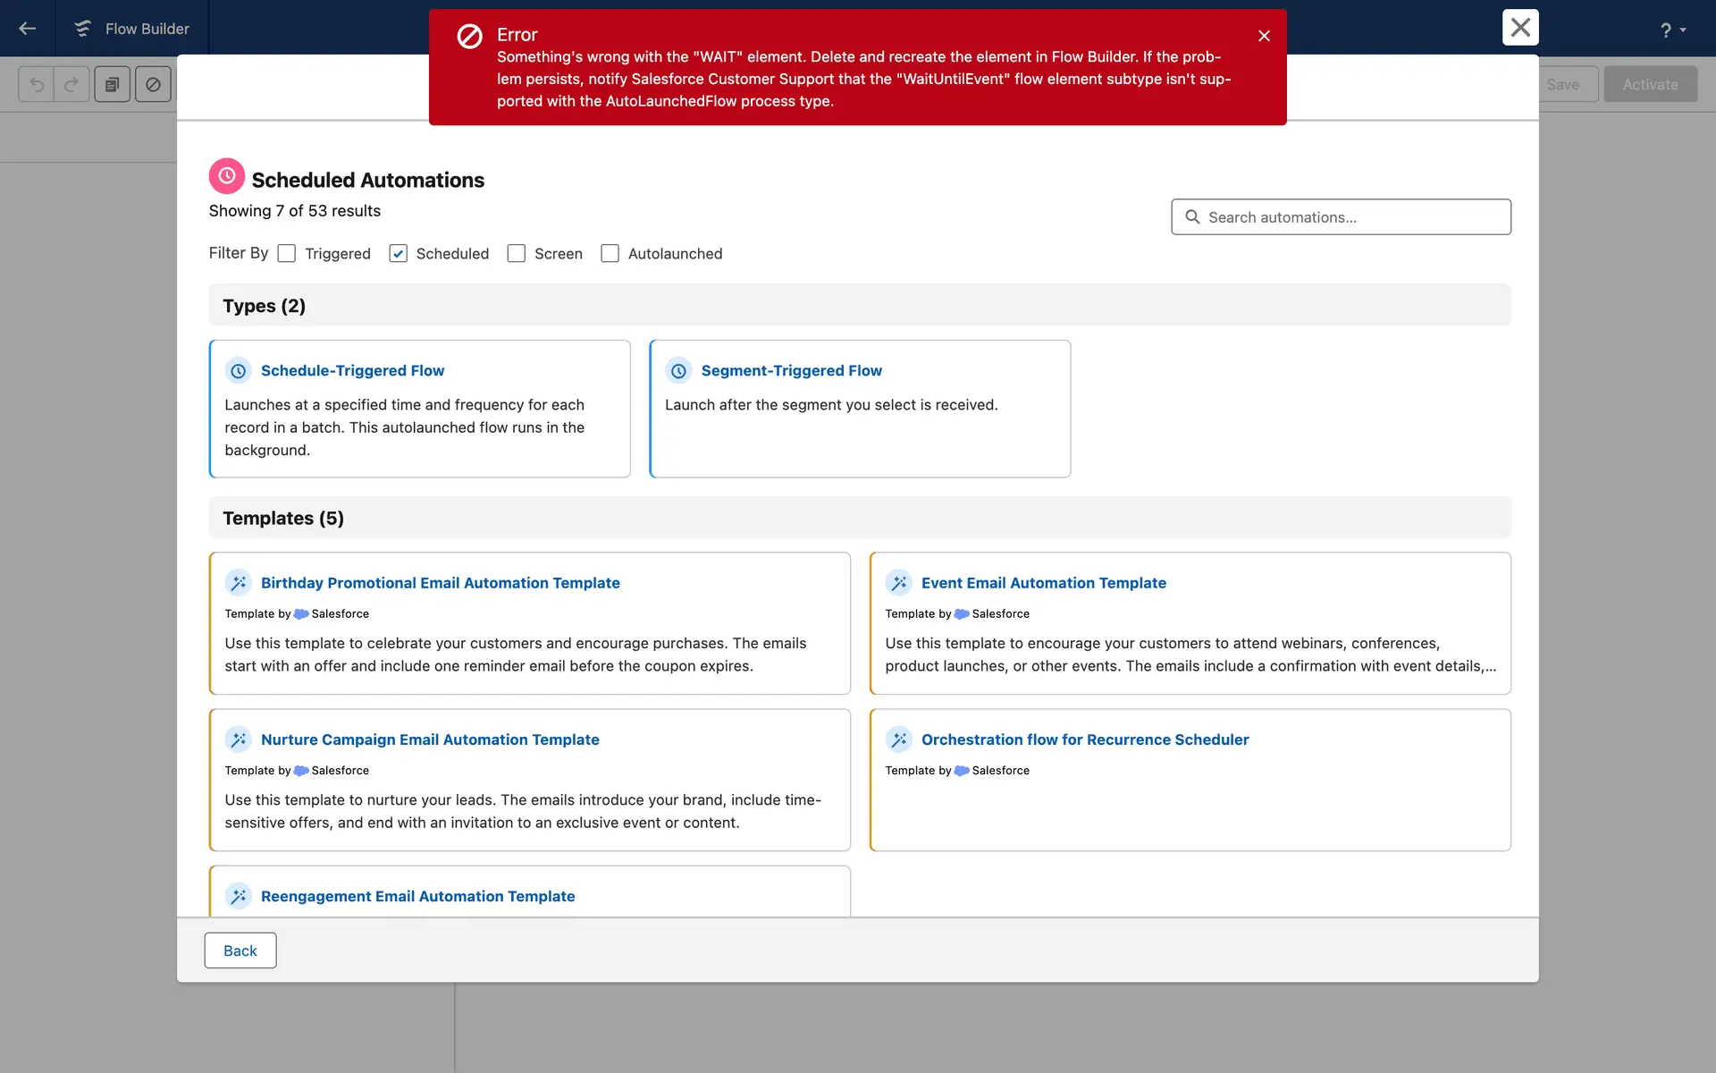Click the back arrow in Flow Builder header
This screenshot has width=1716, height=1073.
pyautogui.click(x=27, y=29)
